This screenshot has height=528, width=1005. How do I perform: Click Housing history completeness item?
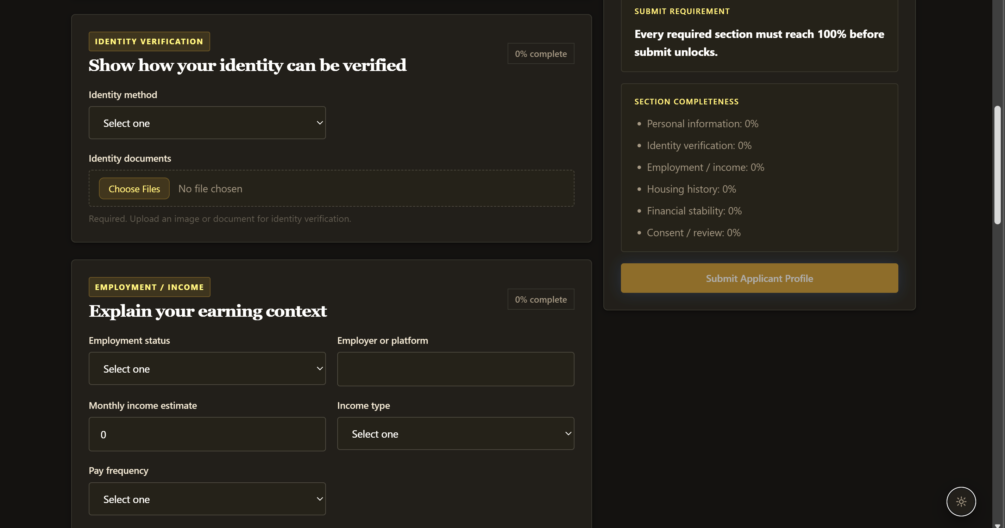(x=691, y=189)
